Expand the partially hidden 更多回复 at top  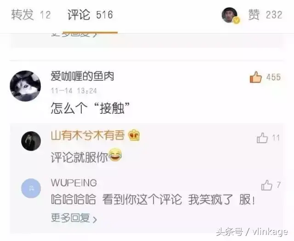[74, 35]
